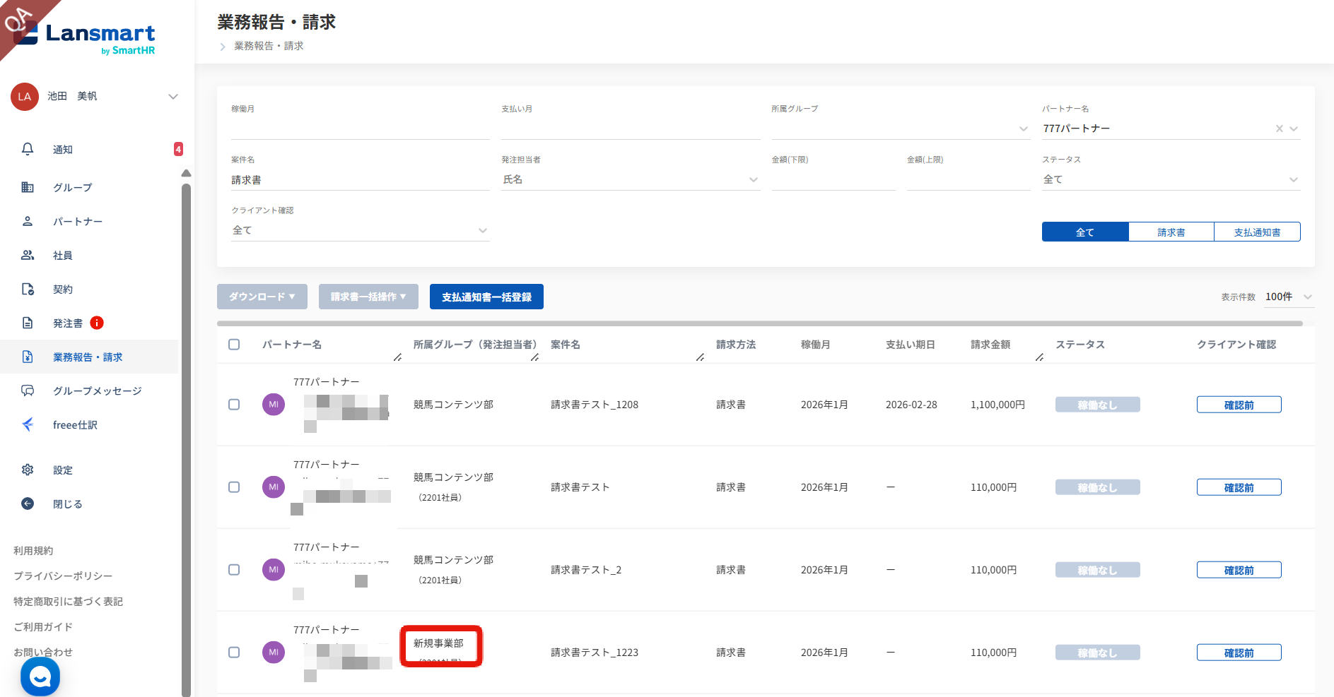Screen dimensions: 1334x697
Task: Click the Purchase Order document icon
Action: pyautogui.click(x=28, y=323)
